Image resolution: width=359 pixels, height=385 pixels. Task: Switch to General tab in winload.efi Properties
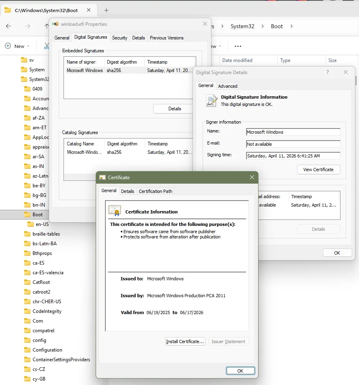click(x=62, y=38)
